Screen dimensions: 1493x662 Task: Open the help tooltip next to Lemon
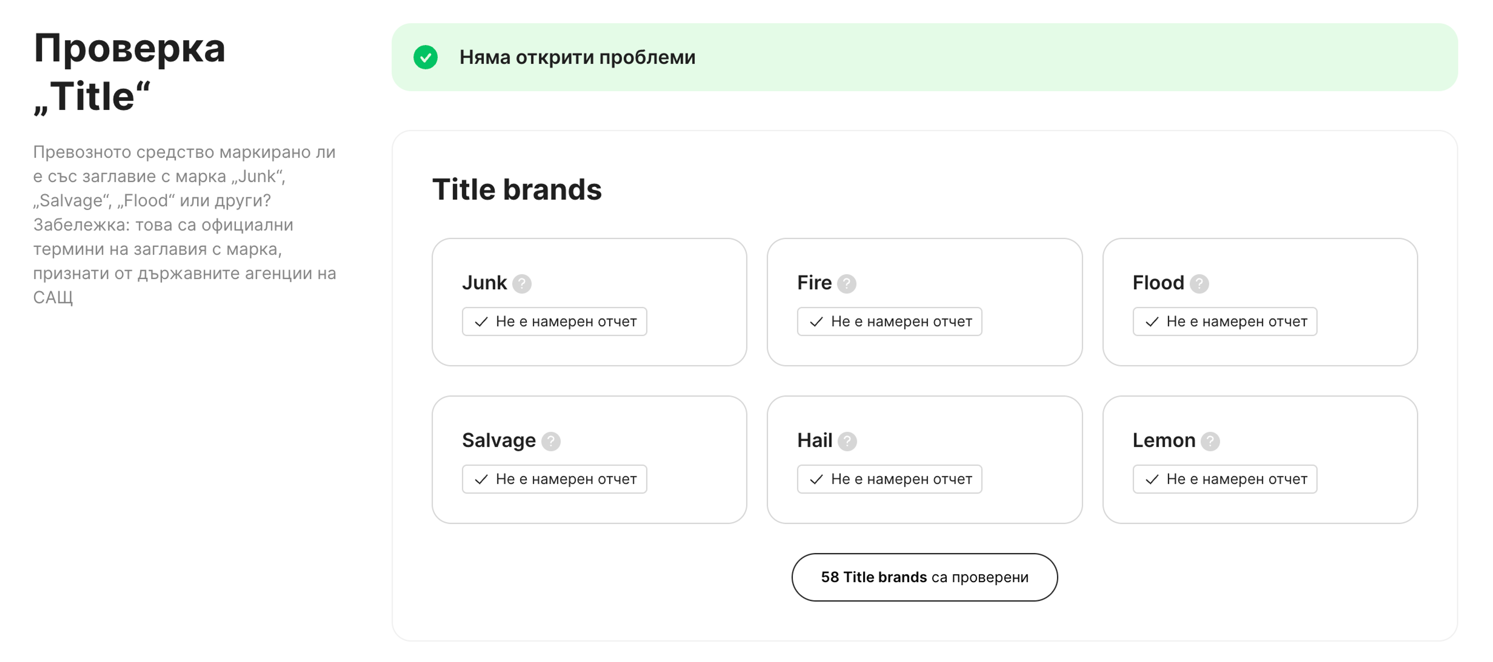1210,441
